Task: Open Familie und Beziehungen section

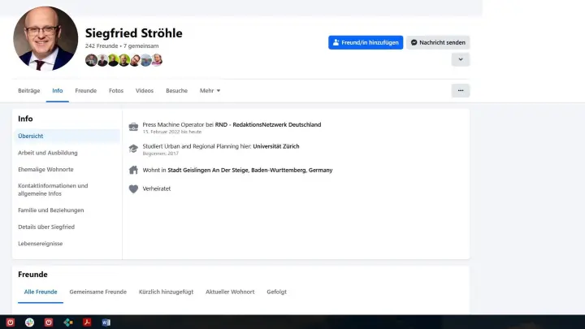Action: [50, 210]
